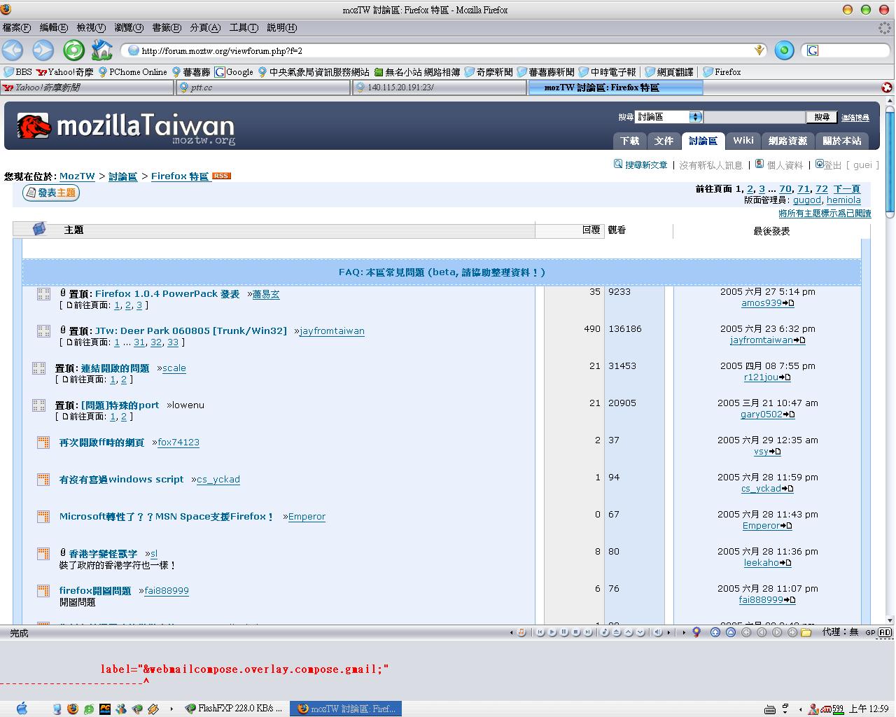896x717 pixels.
Task: Skip to previous track in status bar player
Action: tap(540, 632)
